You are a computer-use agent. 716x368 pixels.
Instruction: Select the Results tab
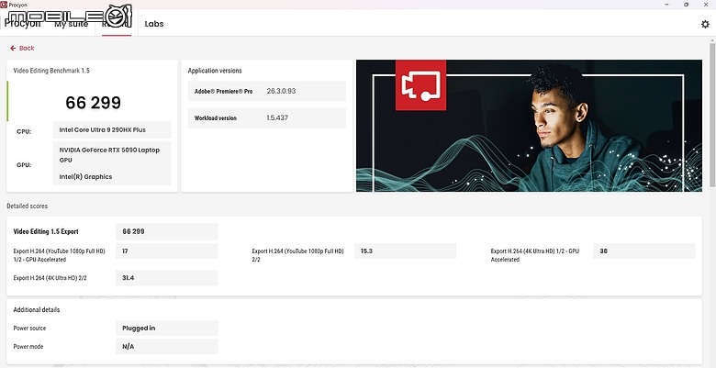[x=117, y=24]
